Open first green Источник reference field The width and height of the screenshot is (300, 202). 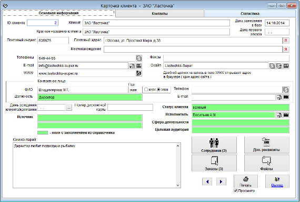click(x=89, y=118)
